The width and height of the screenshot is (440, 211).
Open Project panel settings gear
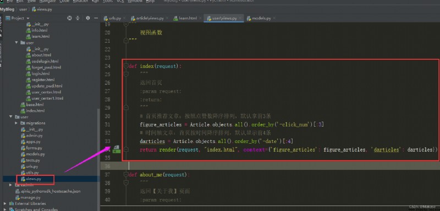tap(88, 18)
